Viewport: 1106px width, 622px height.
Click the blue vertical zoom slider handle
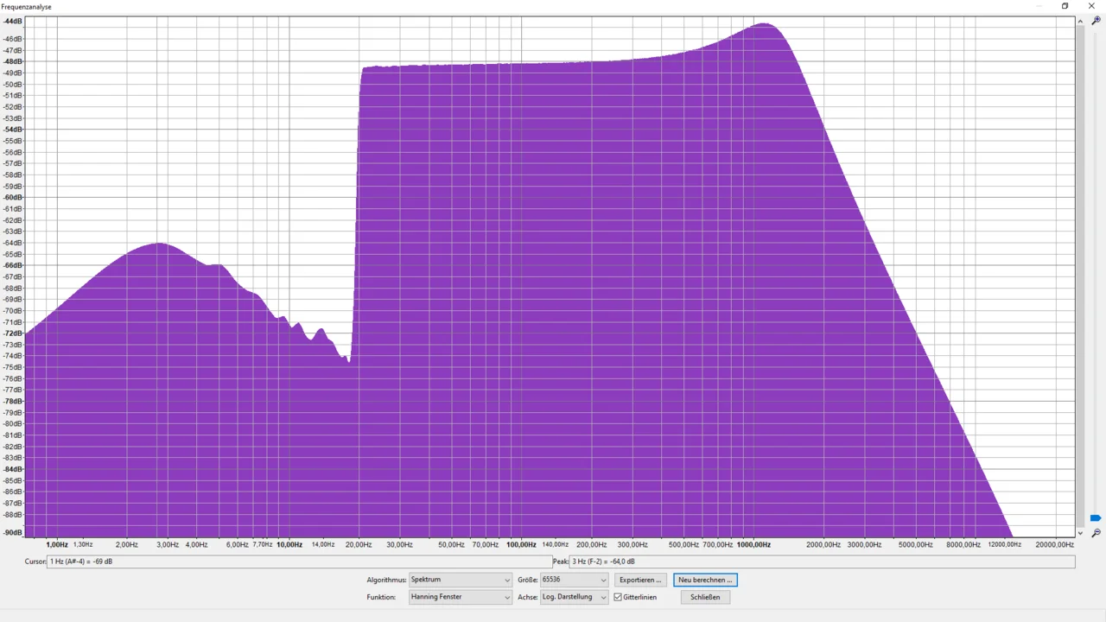[1096, 518]
